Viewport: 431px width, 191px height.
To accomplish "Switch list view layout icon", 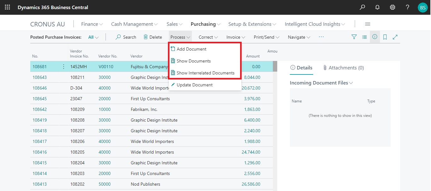I will pos(365,37).
